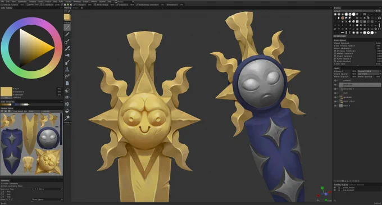This screenshot has height=205, width=382.
Task: Hide the FACE layer
Action: pos(335,93)
